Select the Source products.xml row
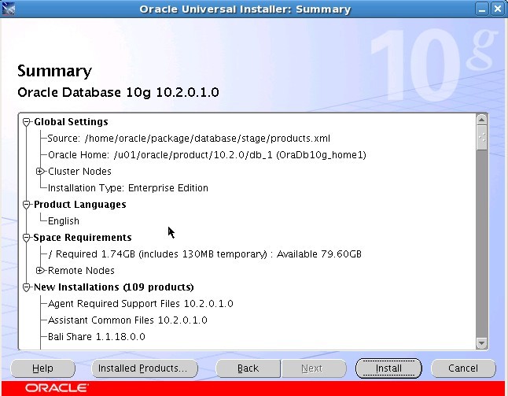The width and height of the screenshot is (508, 396). pos(189,139)
